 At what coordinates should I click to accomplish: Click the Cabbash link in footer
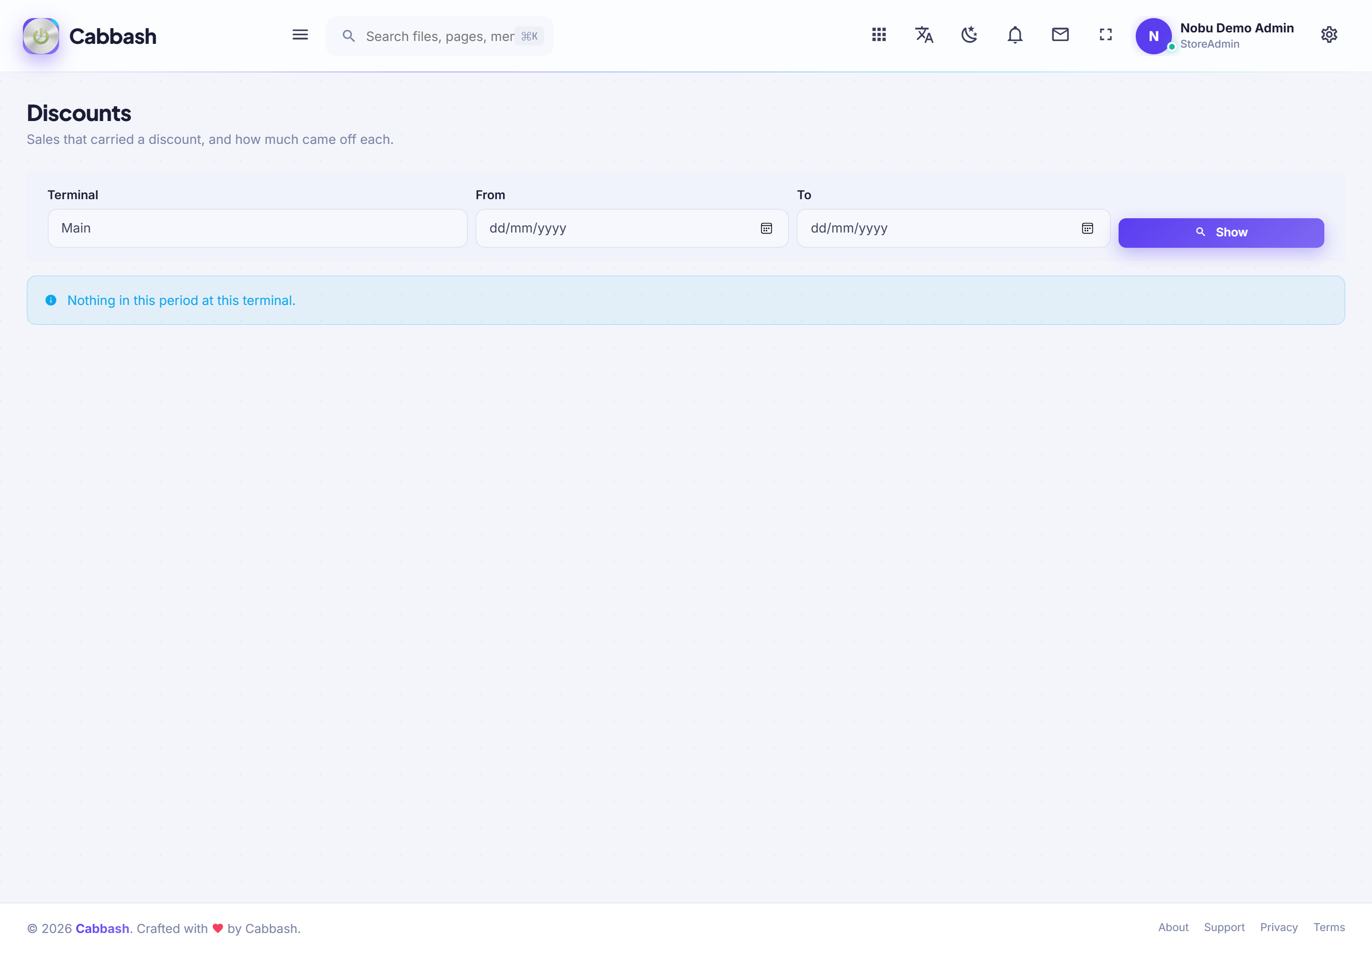(x=102, y=929)
